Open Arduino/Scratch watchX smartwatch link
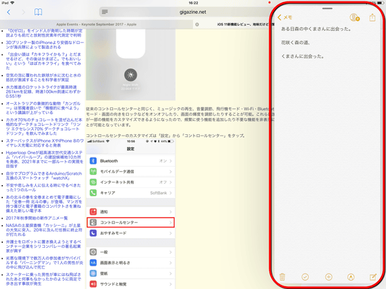Screen dimensions: 386x289 pos(44,175)
